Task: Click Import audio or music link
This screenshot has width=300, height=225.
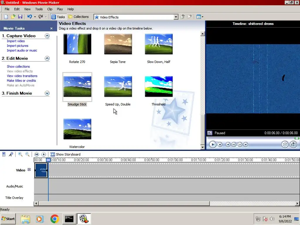Action: [x=22, y=50]
